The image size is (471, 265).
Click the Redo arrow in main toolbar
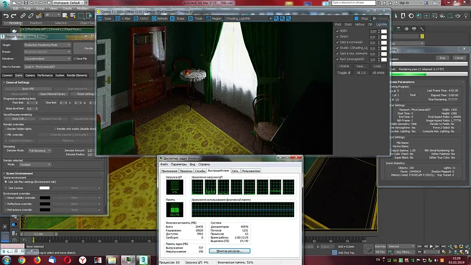point(14,16)
